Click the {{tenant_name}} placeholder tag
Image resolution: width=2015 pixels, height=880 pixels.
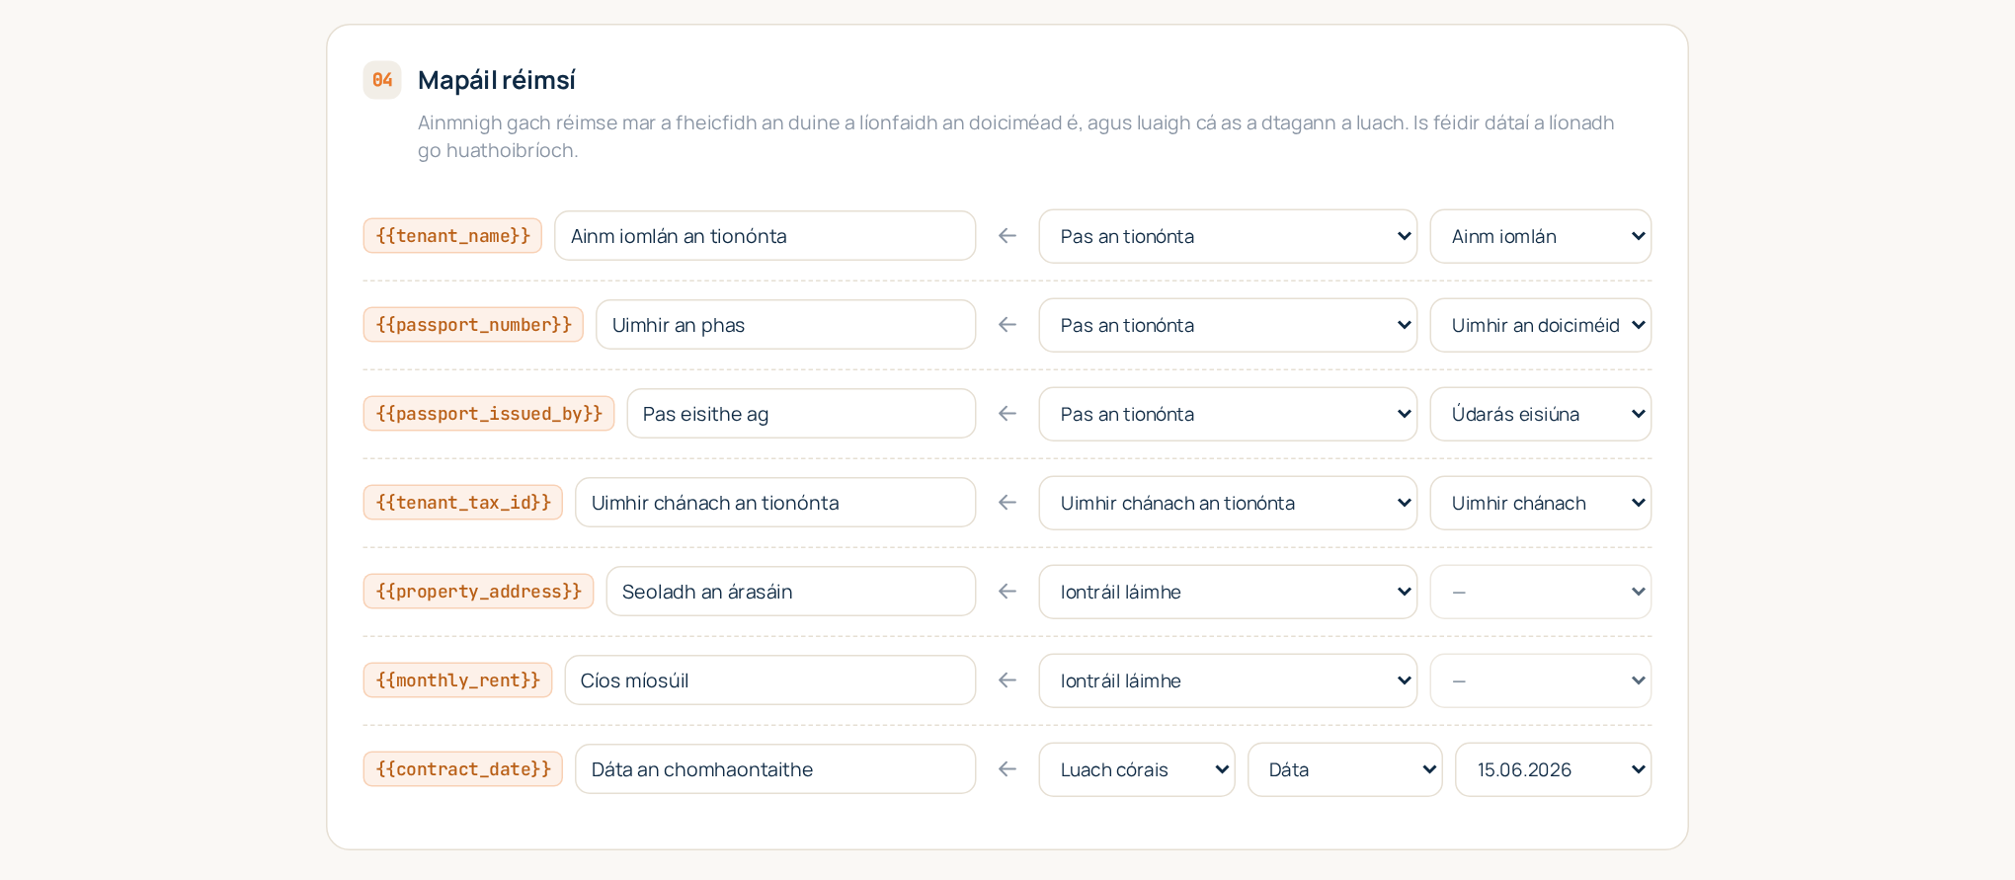452,236
